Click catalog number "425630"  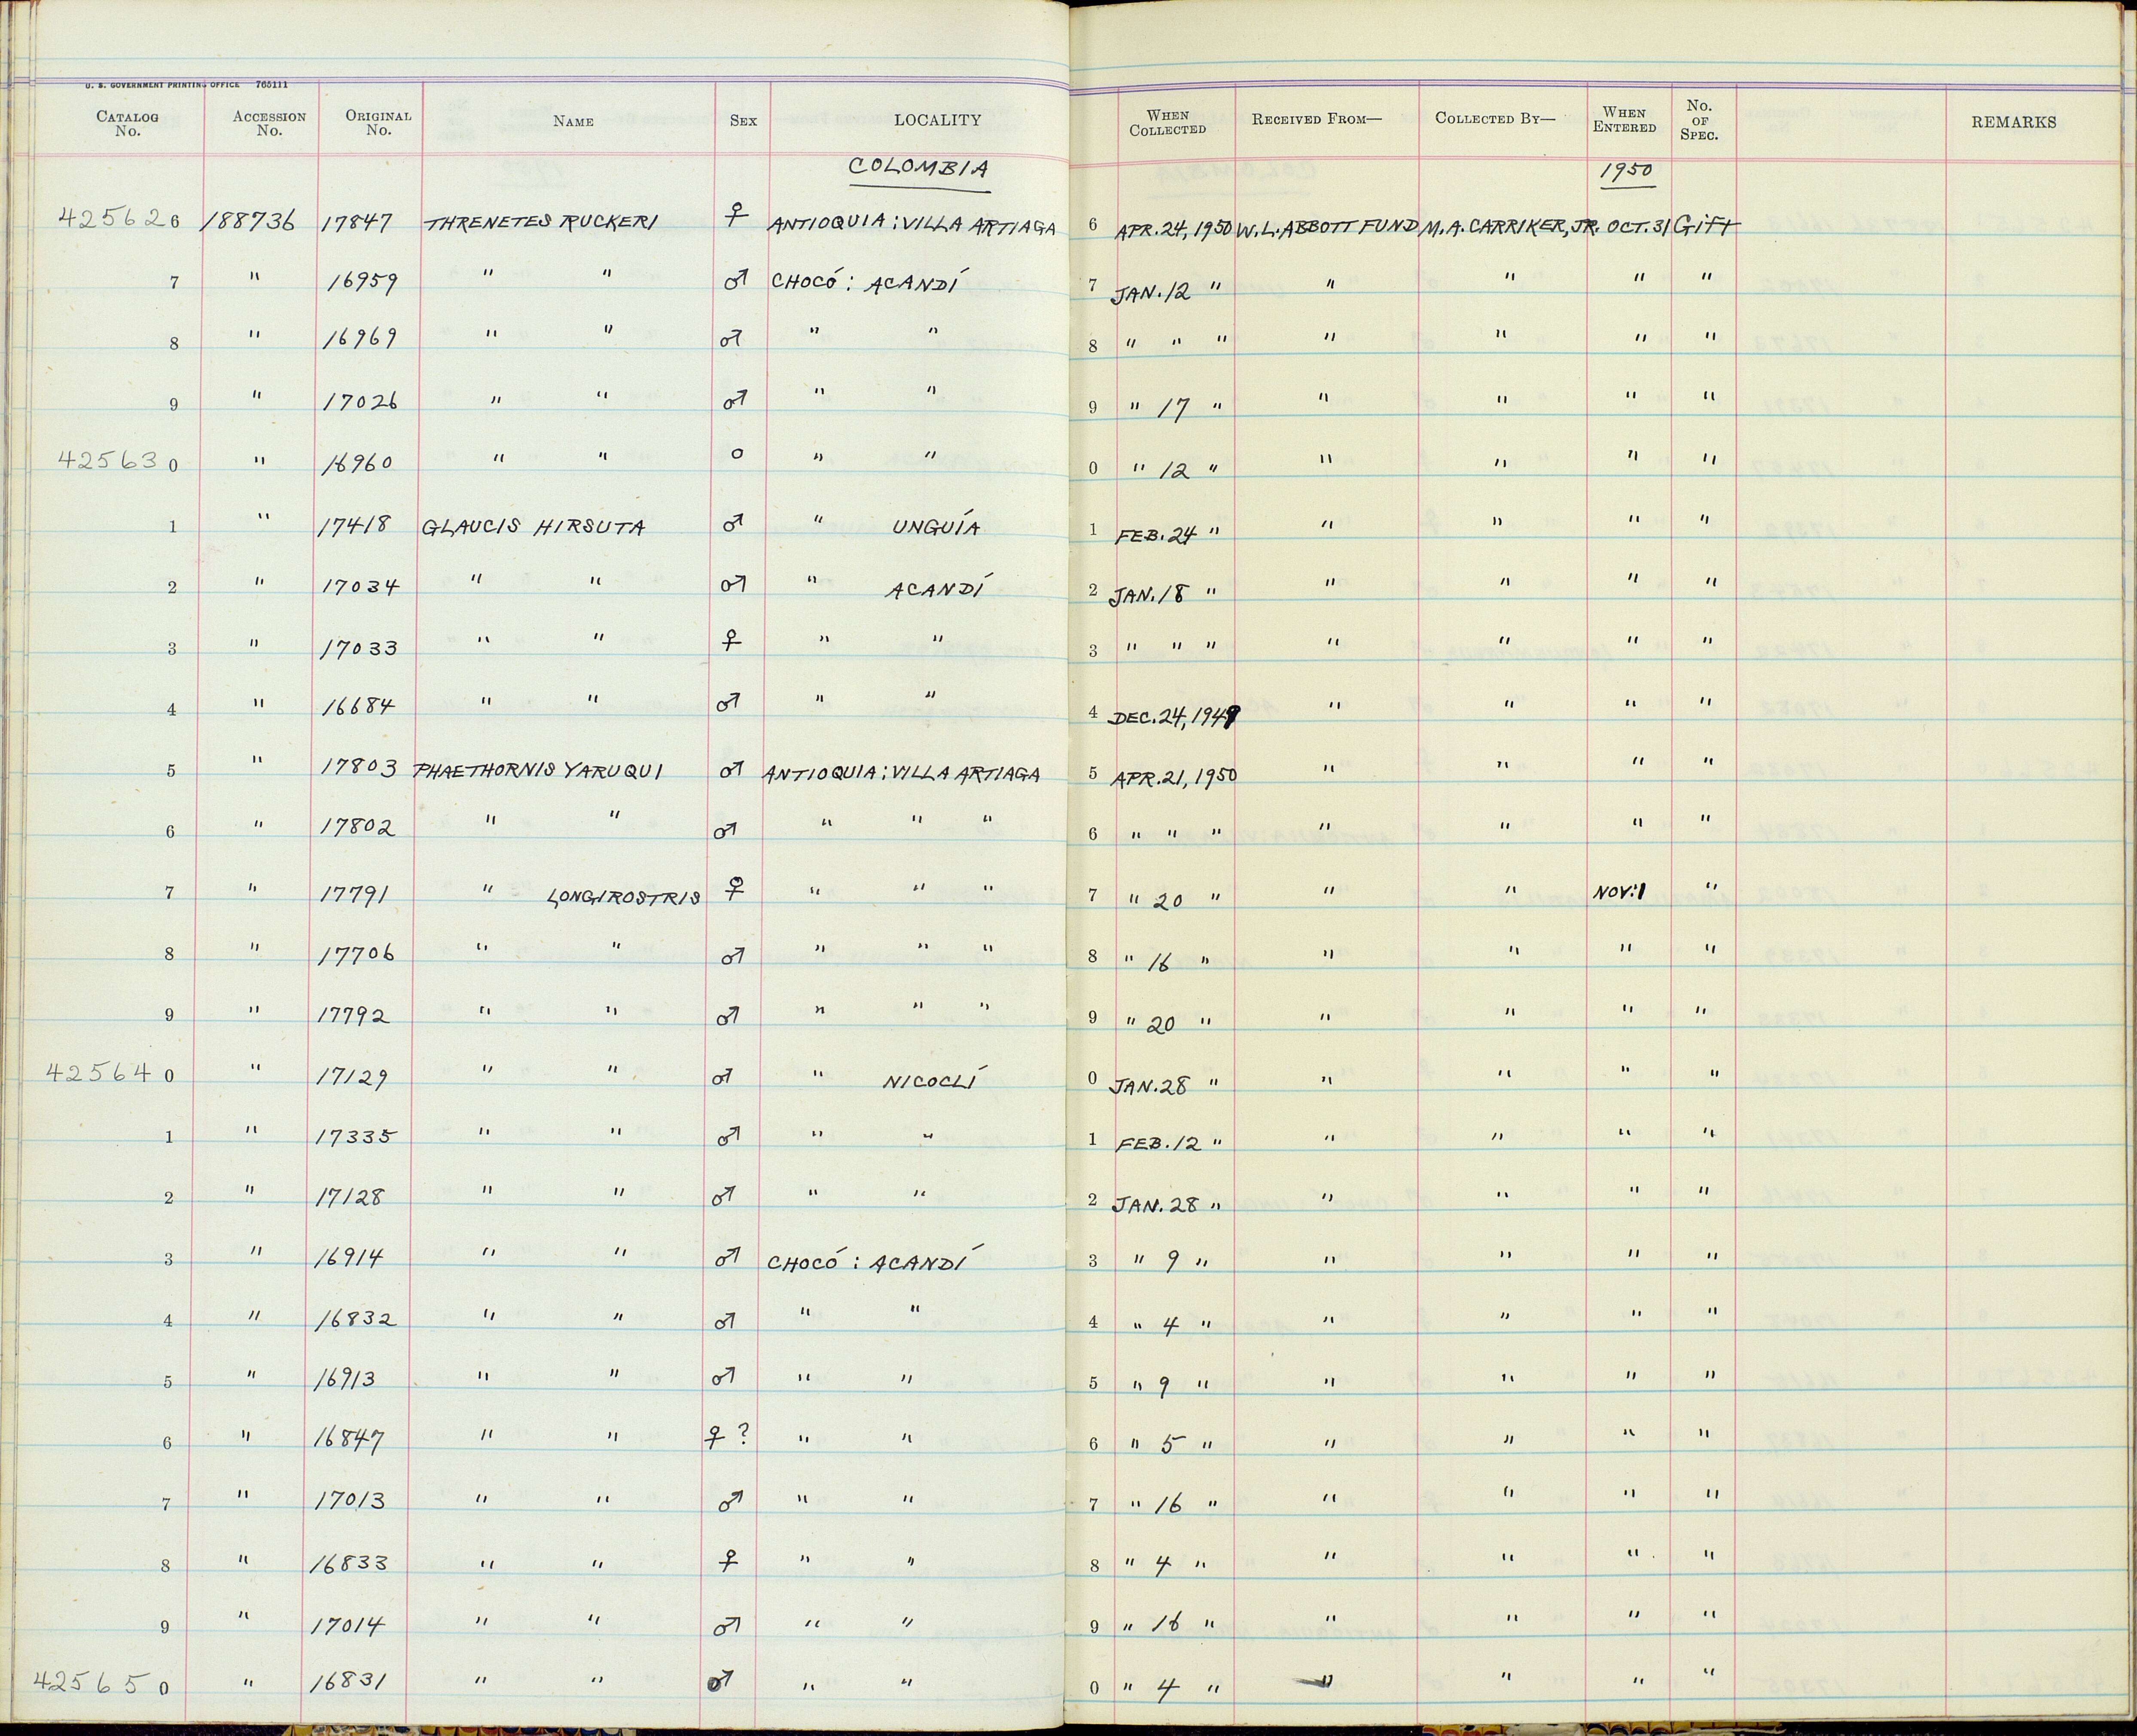(x=117, y=462)
